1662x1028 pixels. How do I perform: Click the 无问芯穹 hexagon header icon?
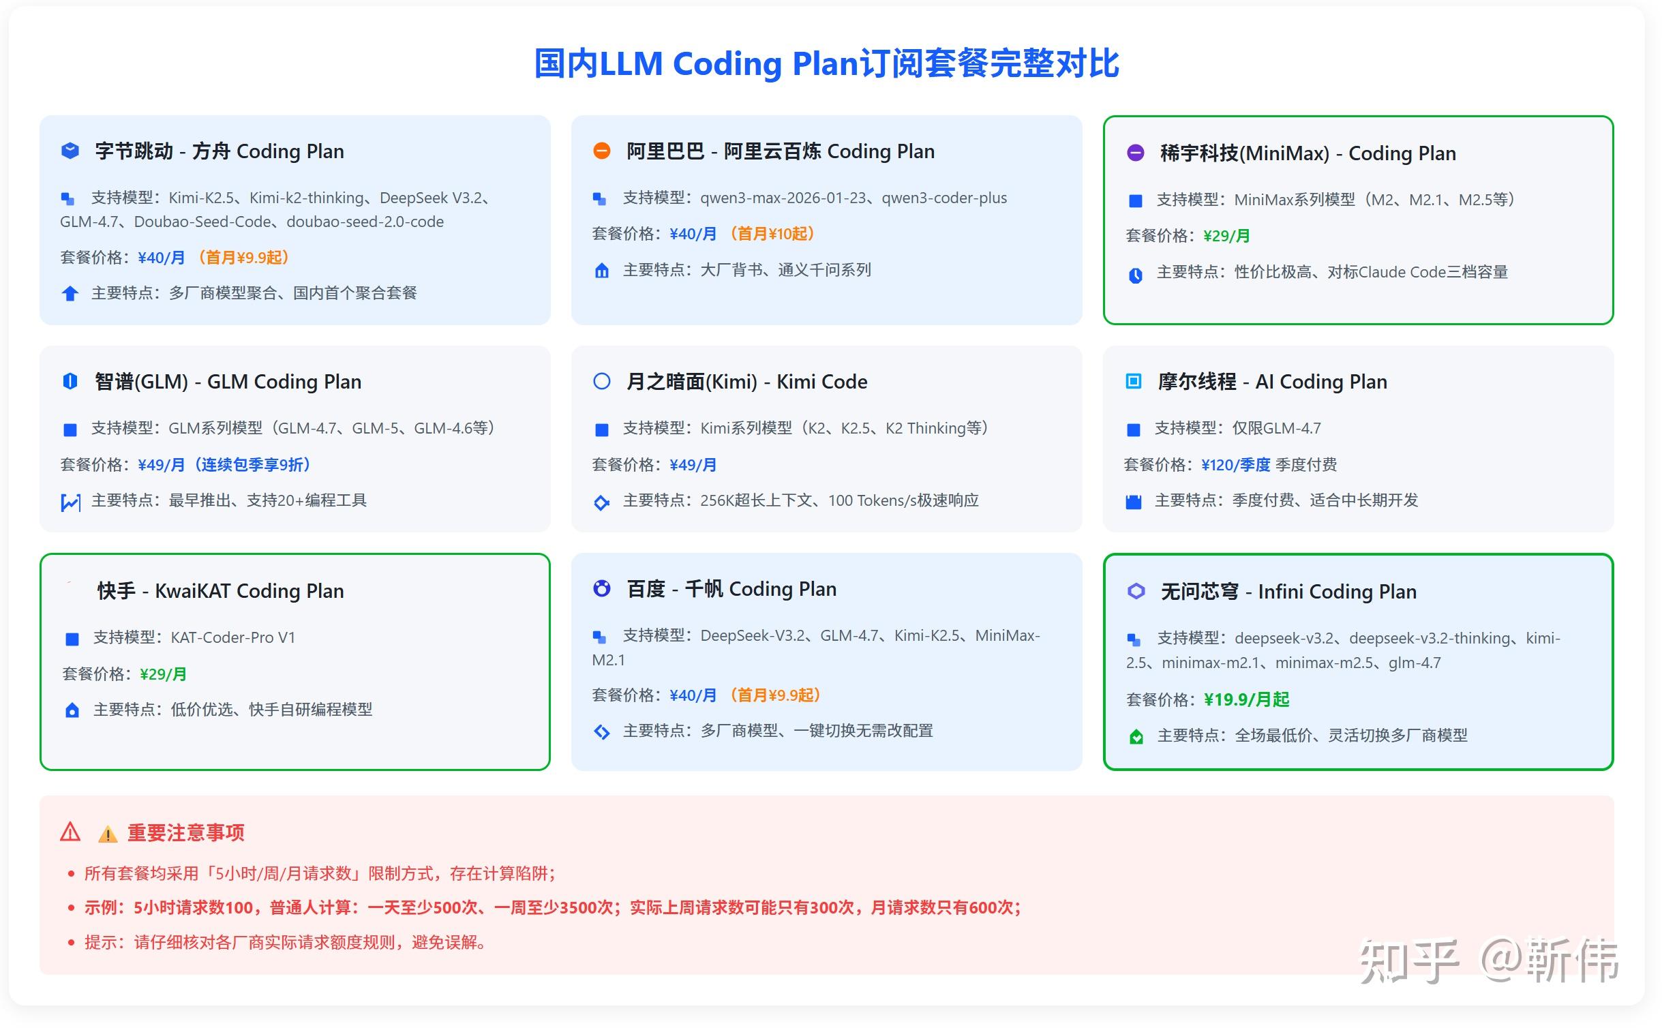coord(1136,591)
